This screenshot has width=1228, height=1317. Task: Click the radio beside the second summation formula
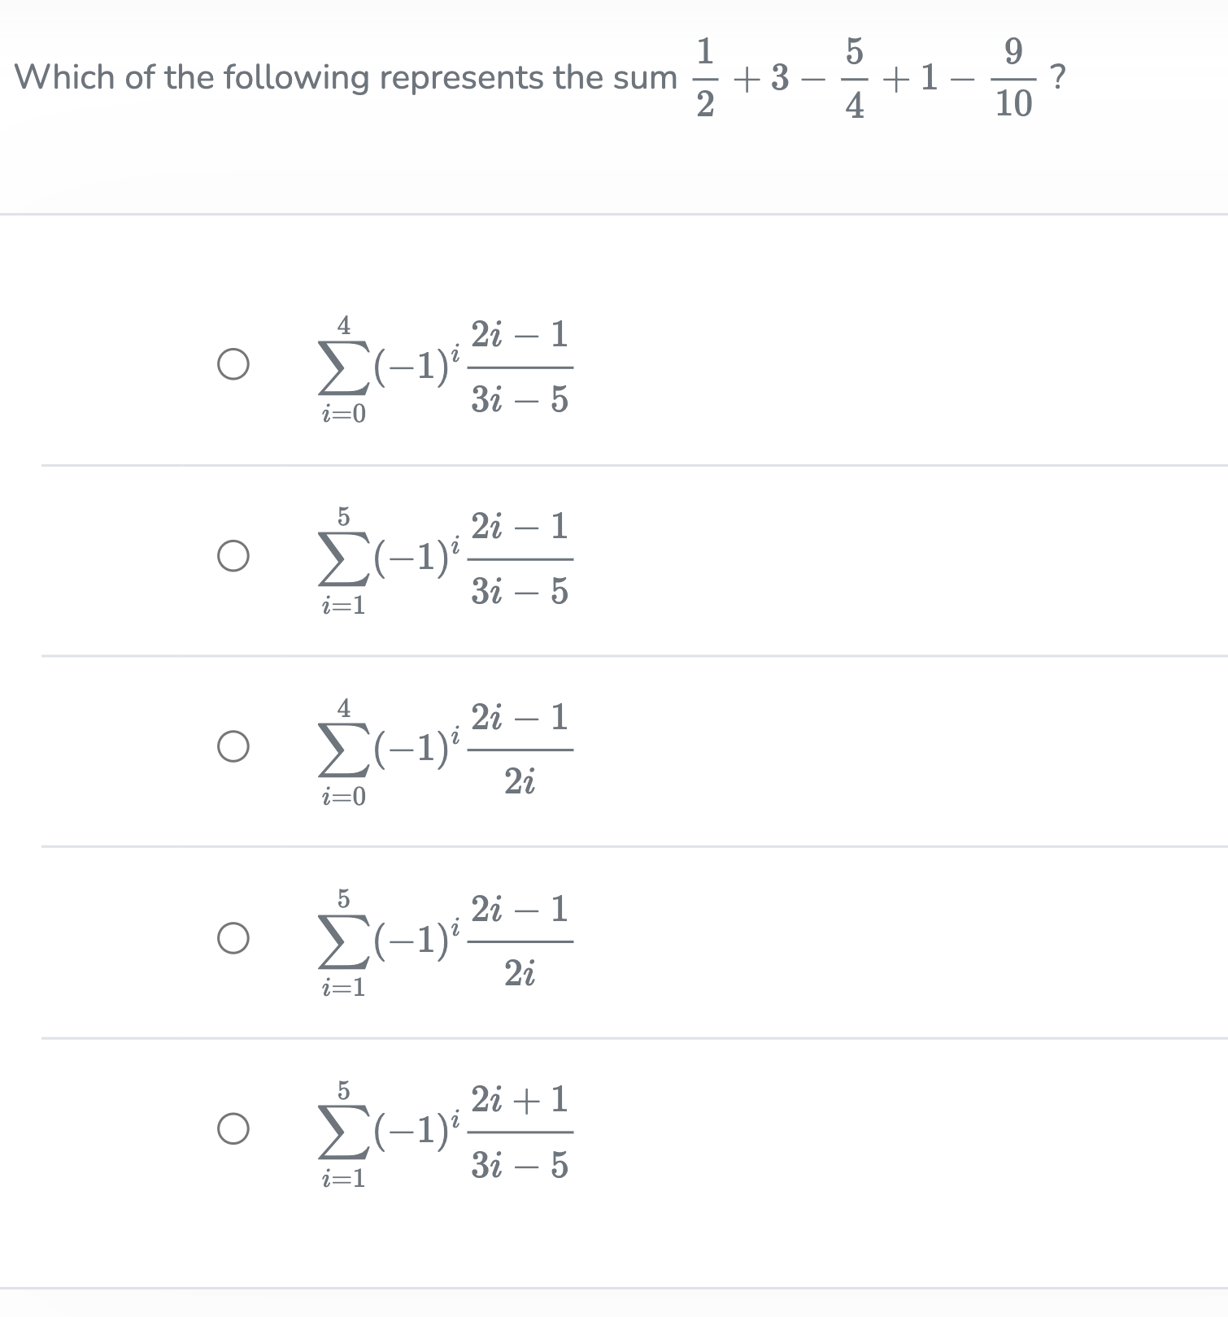(232, 555)
